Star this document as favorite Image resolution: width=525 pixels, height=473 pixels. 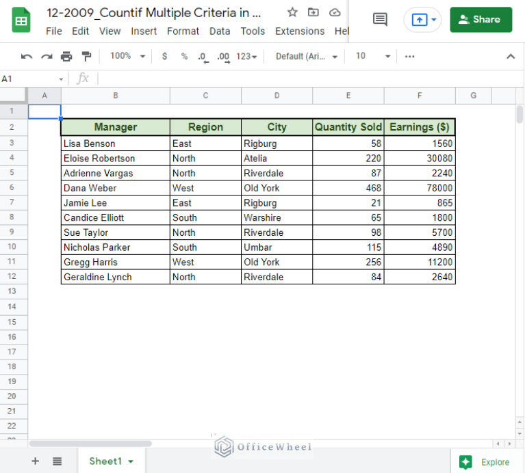click(x=292, y=12)
